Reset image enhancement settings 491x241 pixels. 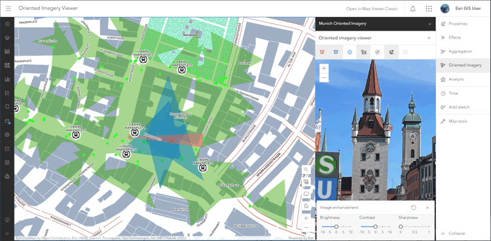coord(414,208)
